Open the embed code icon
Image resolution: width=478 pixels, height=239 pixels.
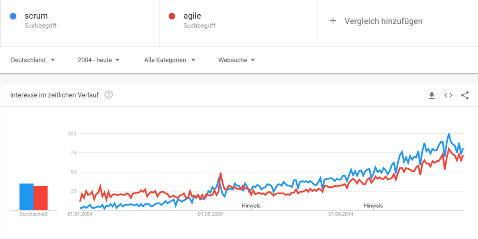(449, 95)
